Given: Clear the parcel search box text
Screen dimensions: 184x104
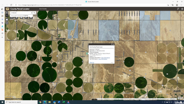Looking at the screenshot, I should pyautogui.click(x=32, y=13).
